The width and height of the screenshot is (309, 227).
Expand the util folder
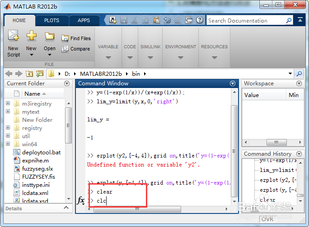8,136
